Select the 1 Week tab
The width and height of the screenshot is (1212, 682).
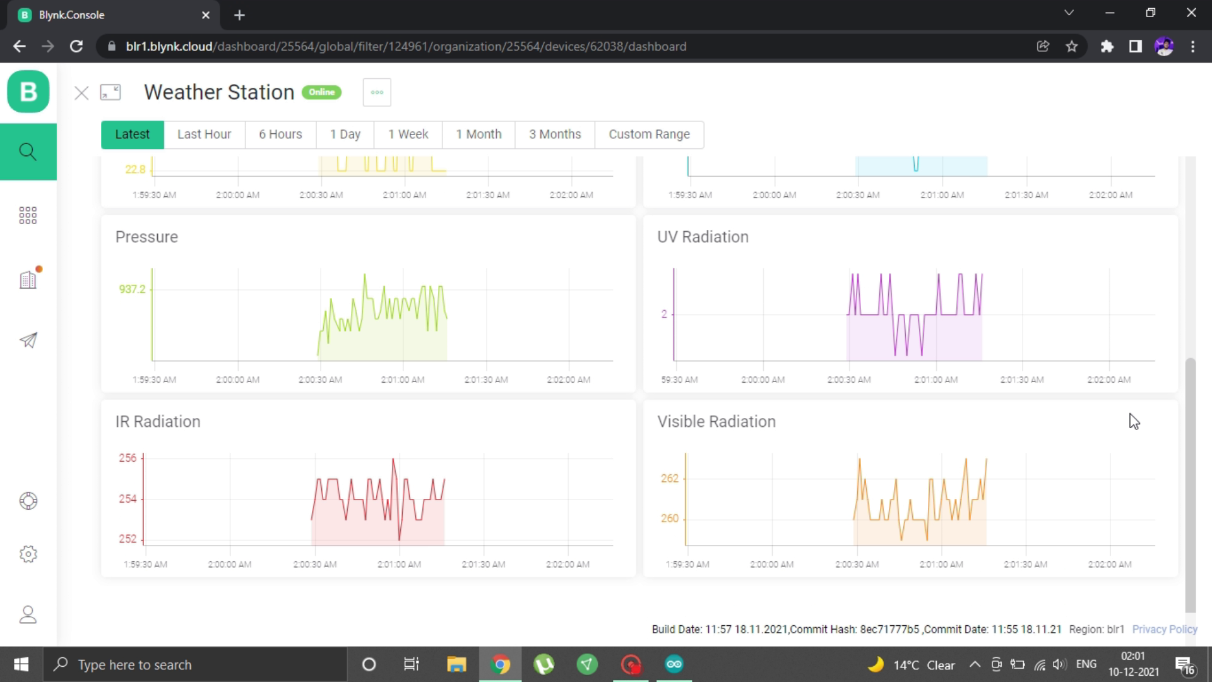pos(408,135)
